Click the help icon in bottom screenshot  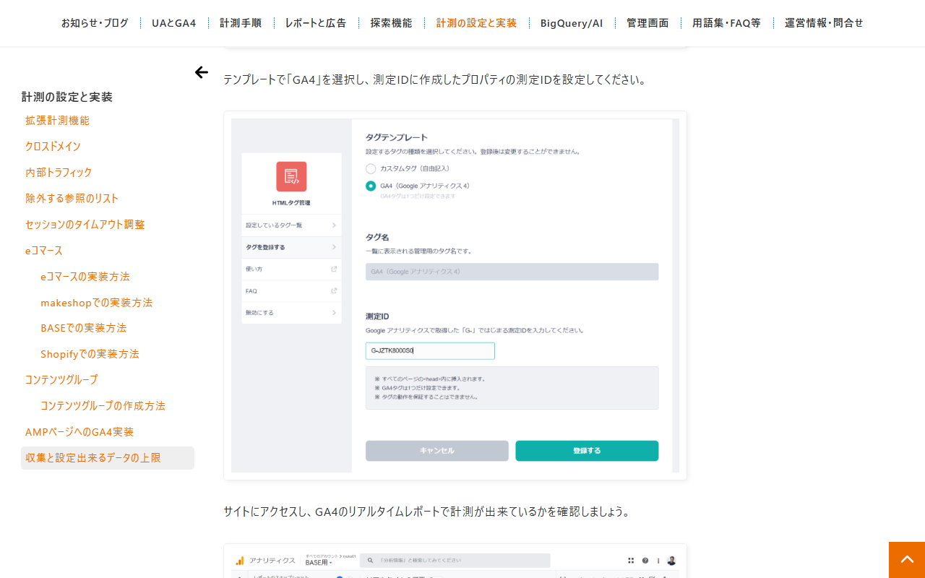(645, 561)
